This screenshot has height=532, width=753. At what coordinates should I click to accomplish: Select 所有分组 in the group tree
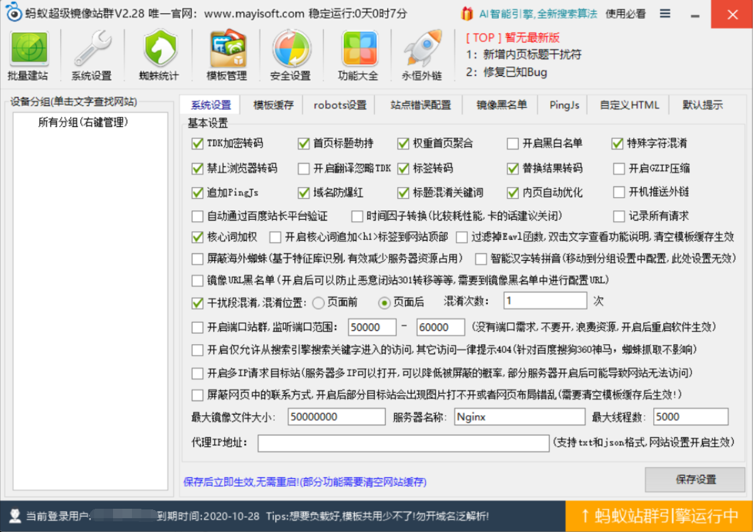(x=83, y=122)
